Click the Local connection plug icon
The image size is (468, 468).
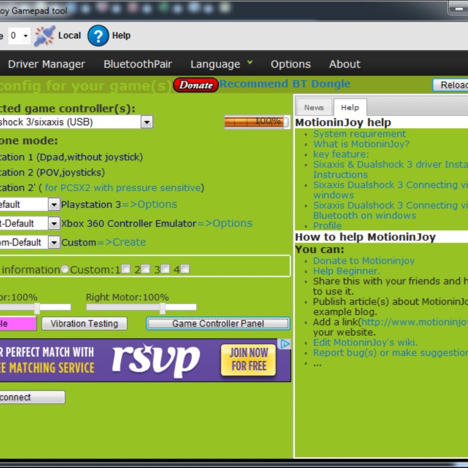click(44, 35)
